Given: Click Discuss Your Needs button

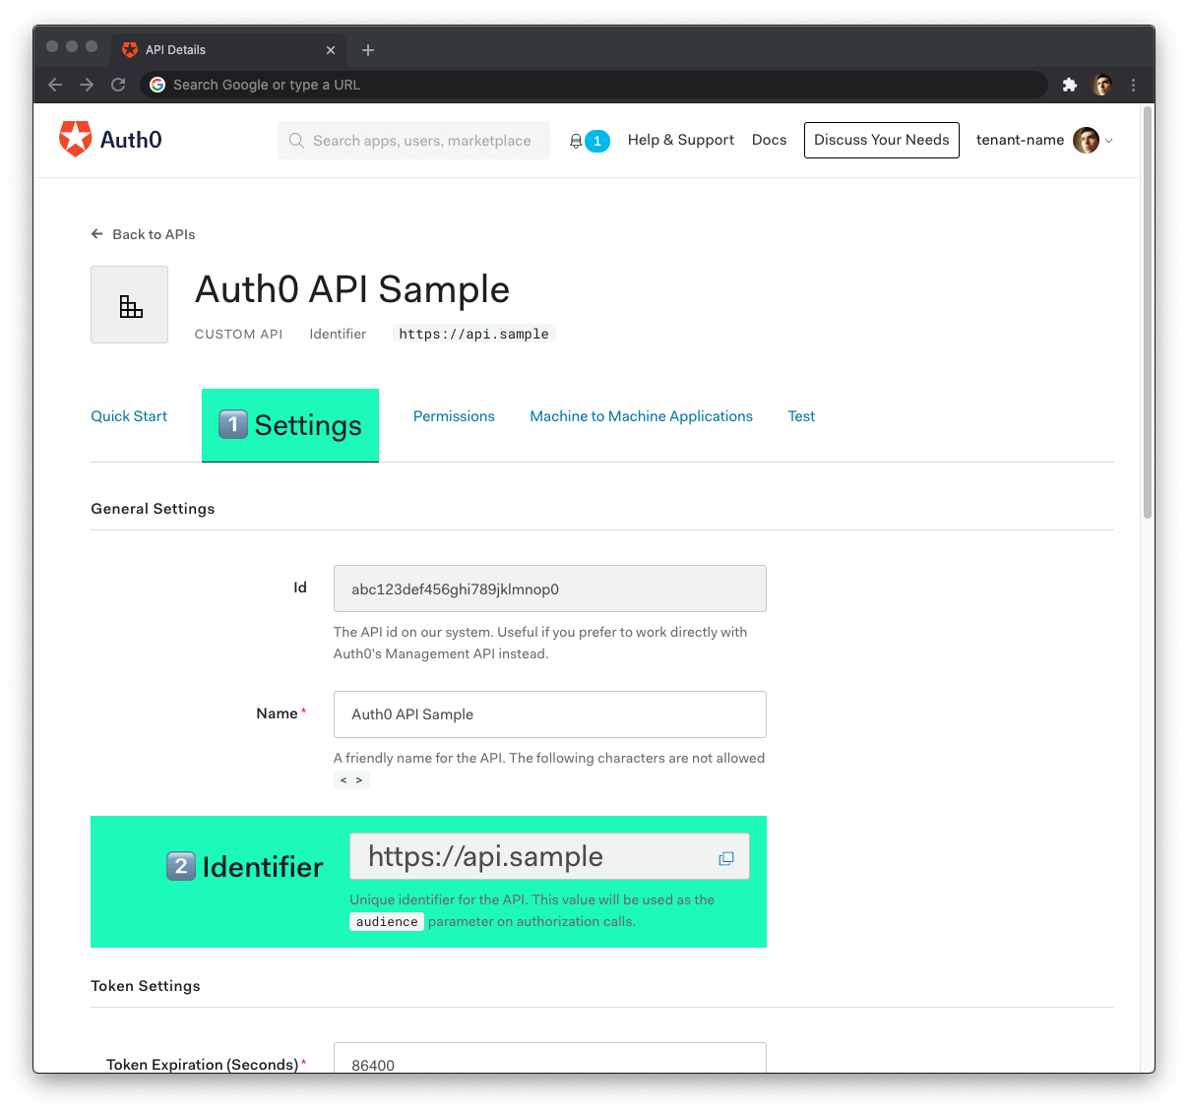Looking at the screenshot, I should (x=882, y=140).
